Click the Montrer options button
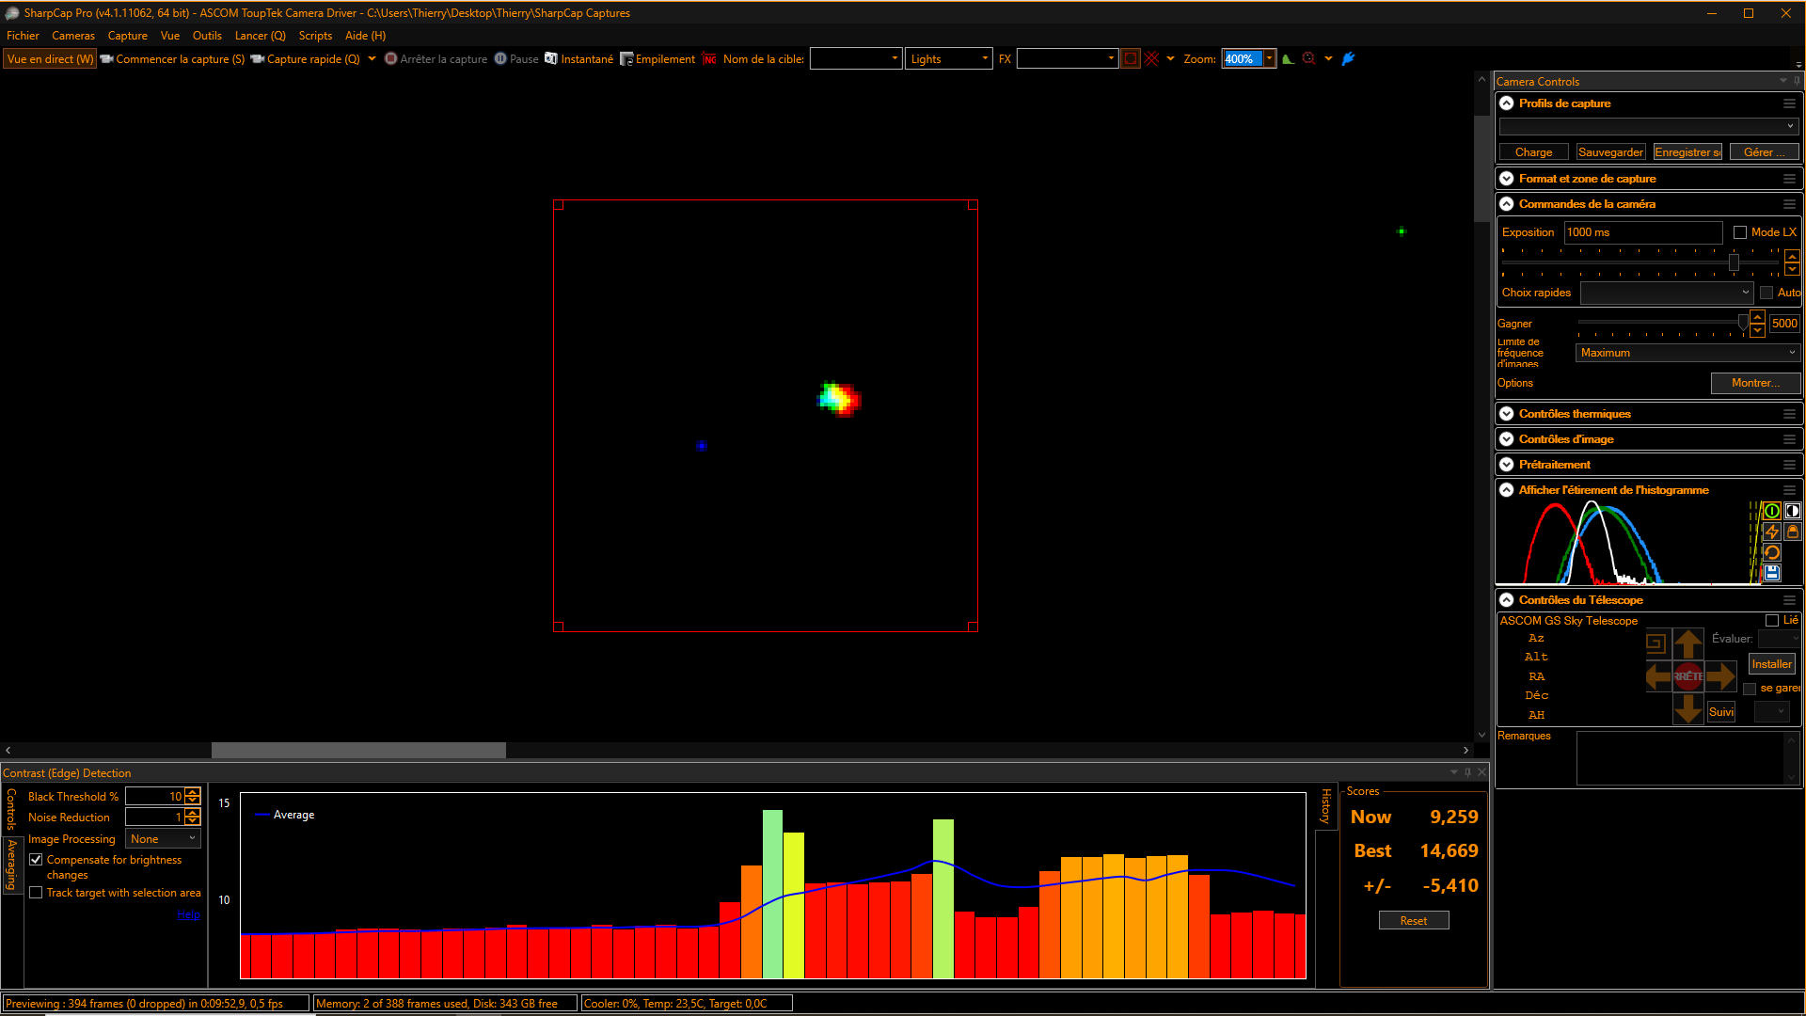 (1755, 383)
